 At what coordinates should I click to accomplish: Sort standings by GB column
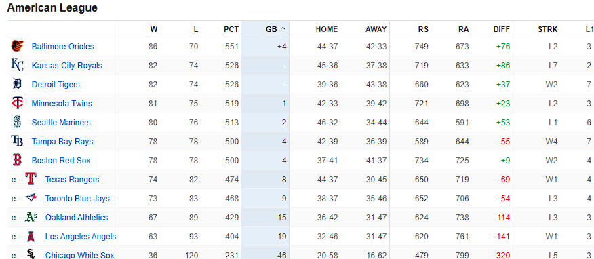tap(271, 29)
